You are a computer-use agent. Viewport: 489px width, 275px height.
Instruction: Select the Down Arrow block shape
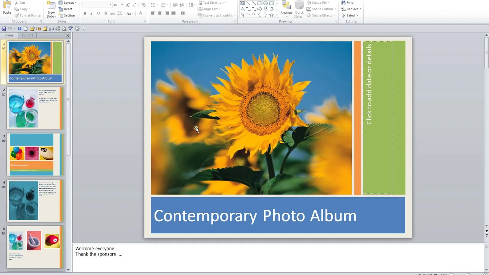(266, 9)
